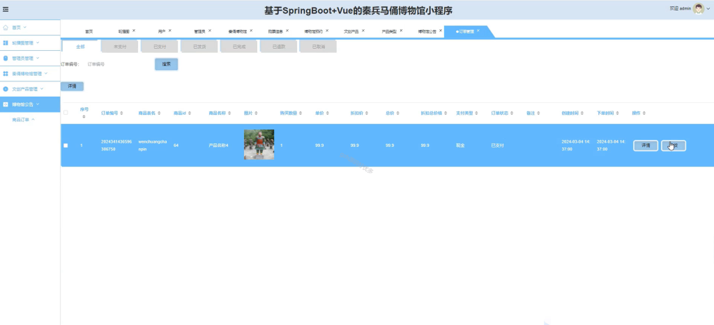
Task: Close the 产品类型 tab with its X
Action: [x=401, y=31]
